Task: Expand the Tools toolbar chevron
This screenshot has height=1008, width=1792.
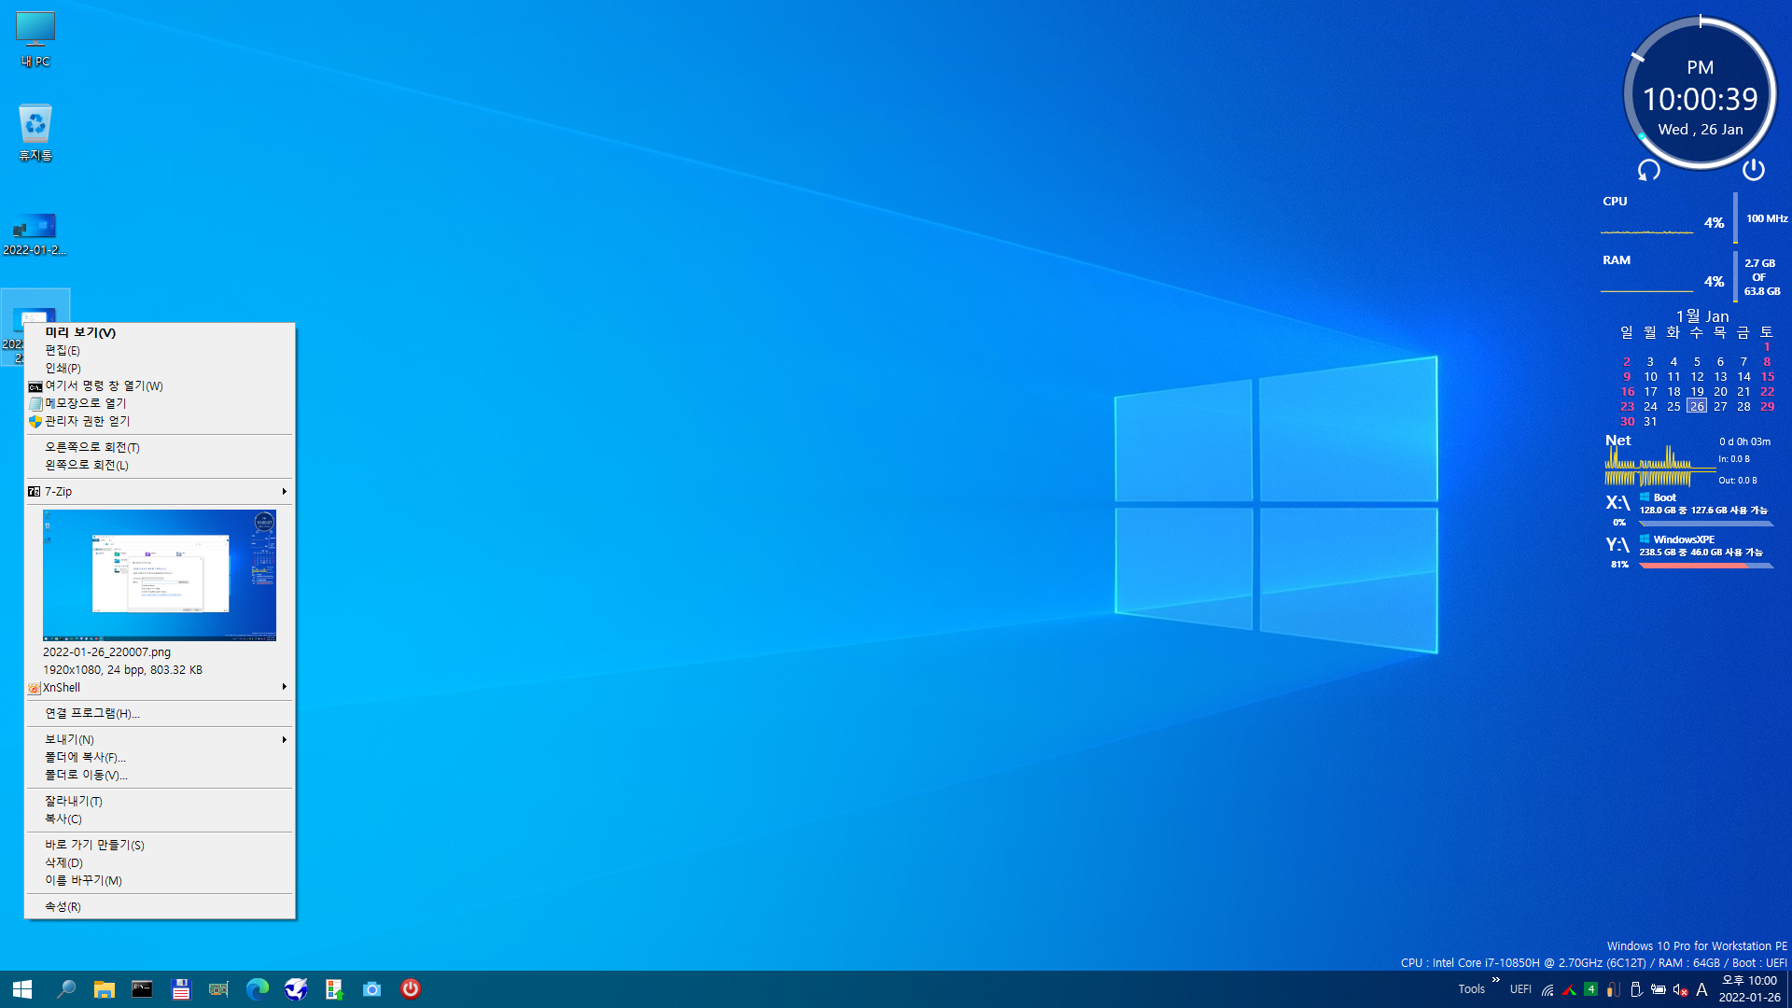Action: tap(1495, 980)
